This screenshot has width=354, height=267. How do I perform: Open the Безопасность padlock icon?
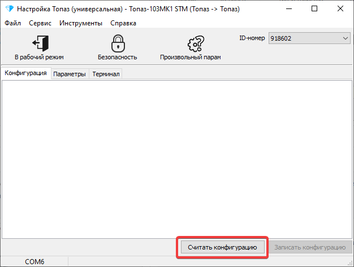pyautogui.click(x=118, y=43)
